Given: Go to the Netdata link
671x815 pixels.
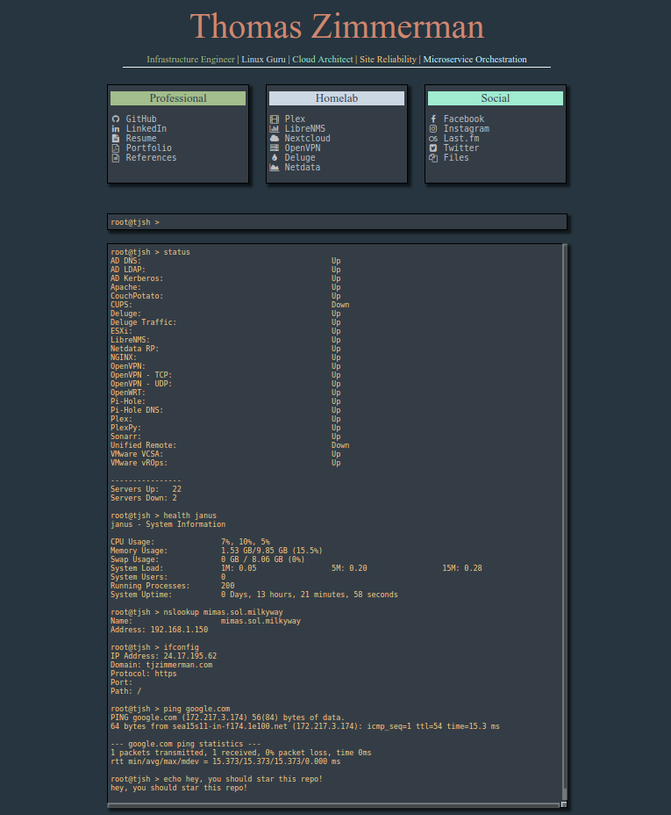Looking at the screenshot, I should 303,168.
